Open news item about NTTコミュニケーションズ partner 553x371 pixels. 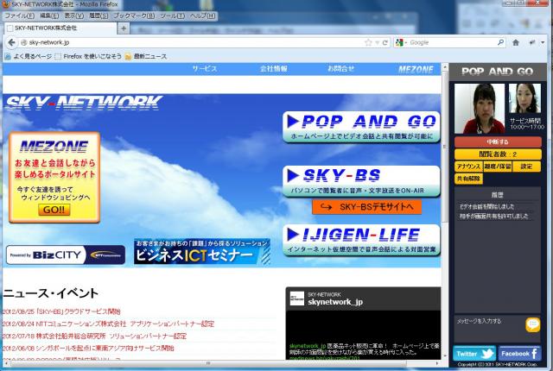[x=108, y=324]
